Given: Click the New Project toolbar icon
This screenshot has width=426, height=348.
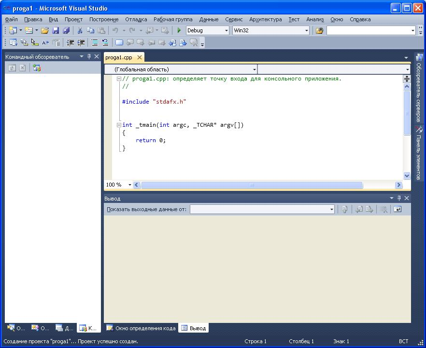Looking at the screenshot, I should coord(13,30).
